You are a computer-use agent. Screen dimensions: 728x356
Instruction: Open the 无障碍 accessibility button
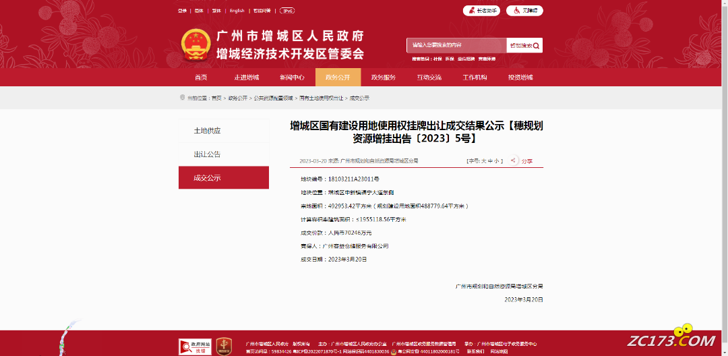click(524, 11)
